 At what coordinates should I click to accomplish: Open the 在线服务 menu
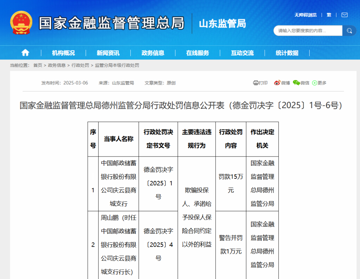[x=198, y=53]
